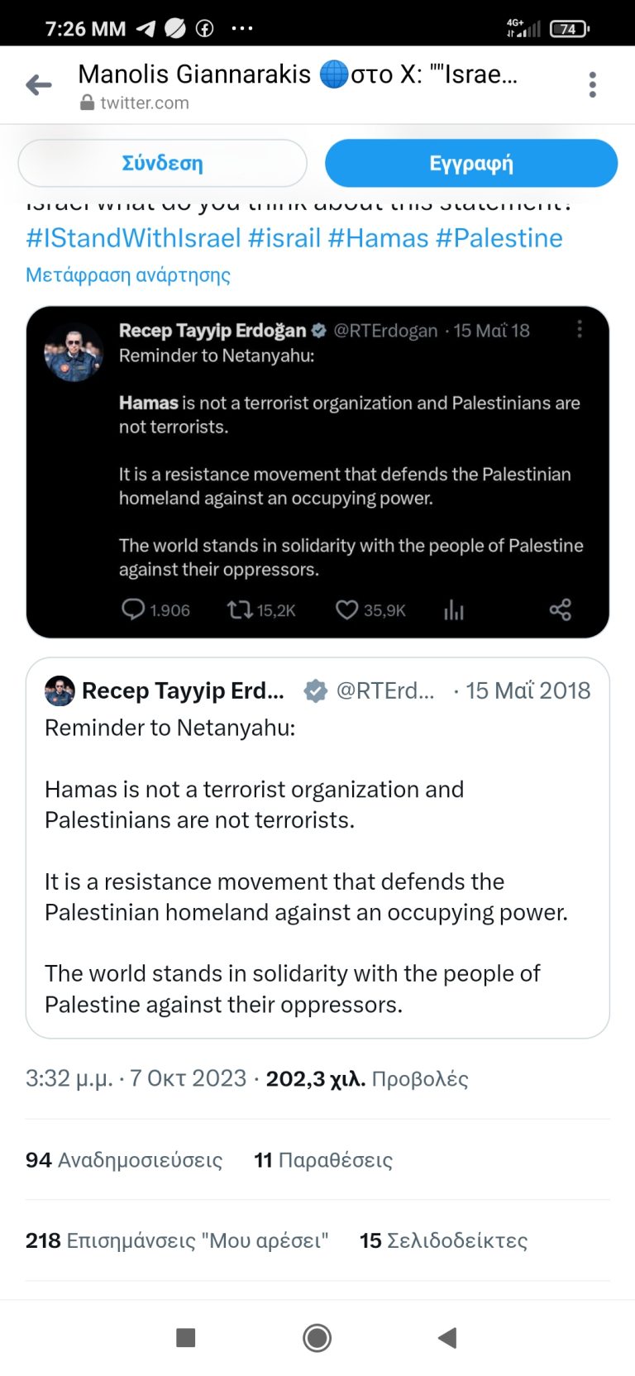
Task: Open the three-dot browser overflow menu
Action: click(x=592, y=84)
